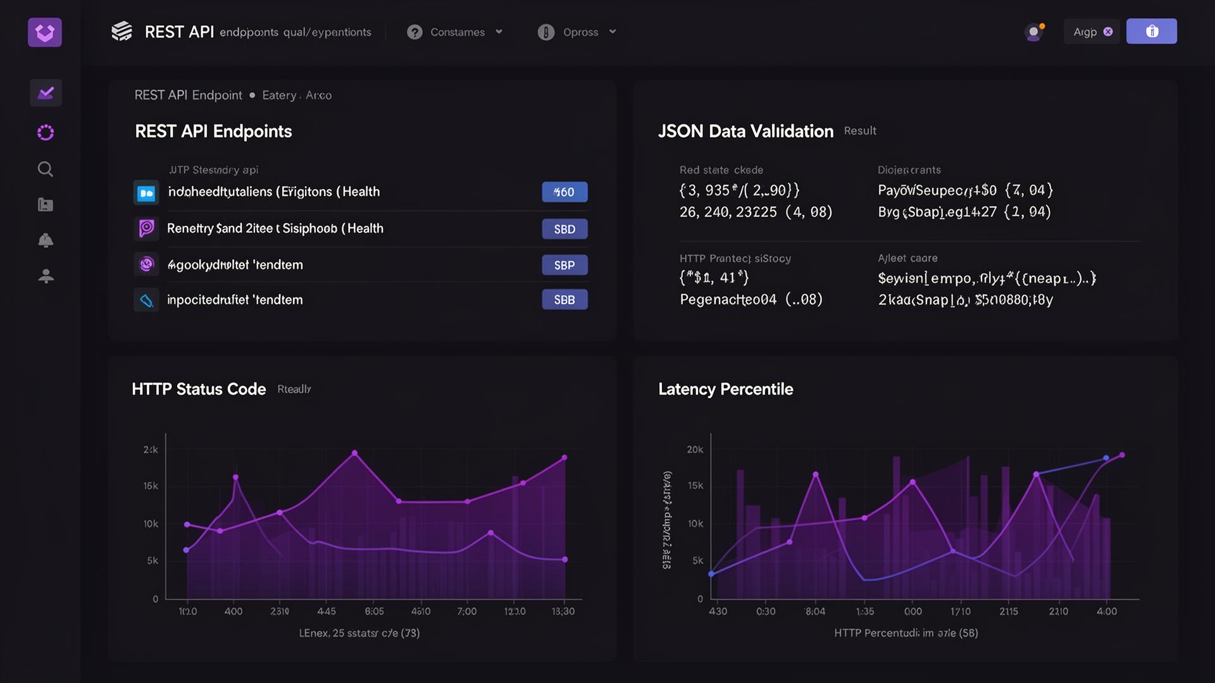
Task: Open the Eatery breadcrumb link
Action: click(x=279, y=95)
